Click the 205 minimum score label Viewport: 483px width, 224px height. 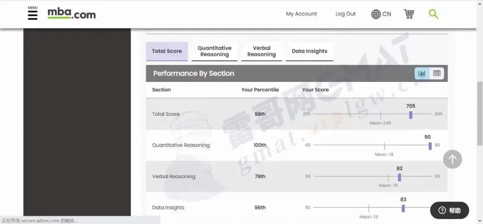point(306,114)
